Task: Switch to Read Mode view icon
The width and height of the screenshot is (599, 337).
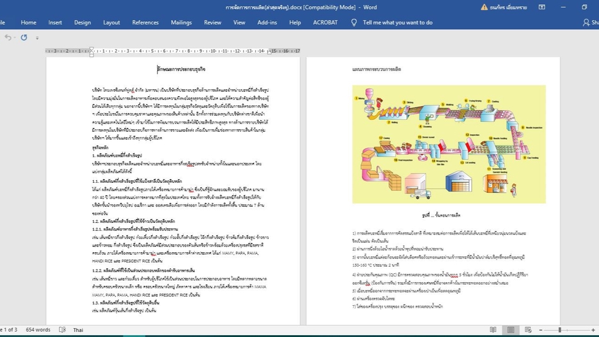Action: click(493, 330)
